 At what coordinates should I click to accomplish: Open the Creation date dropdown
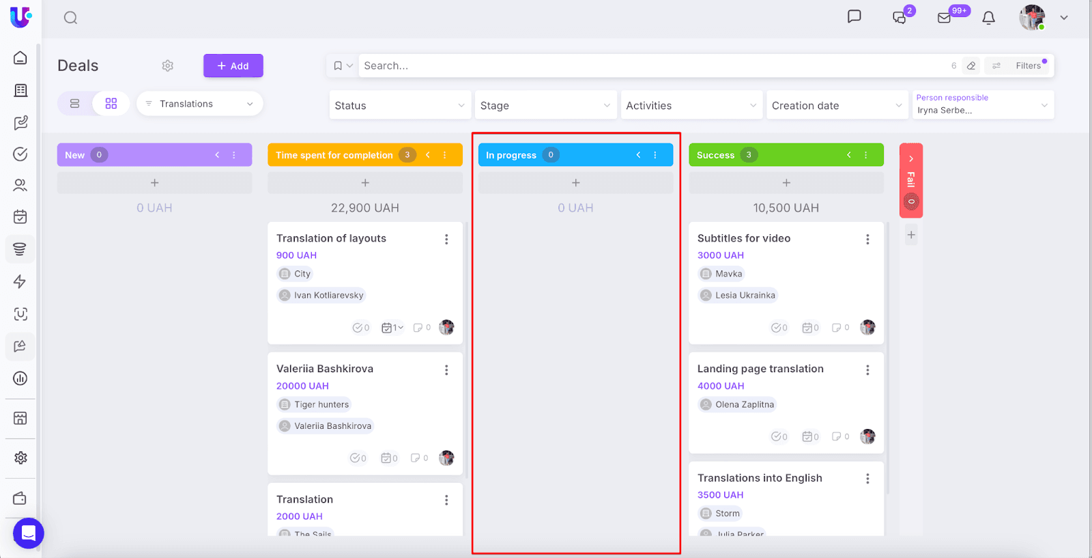pos(836,105)
